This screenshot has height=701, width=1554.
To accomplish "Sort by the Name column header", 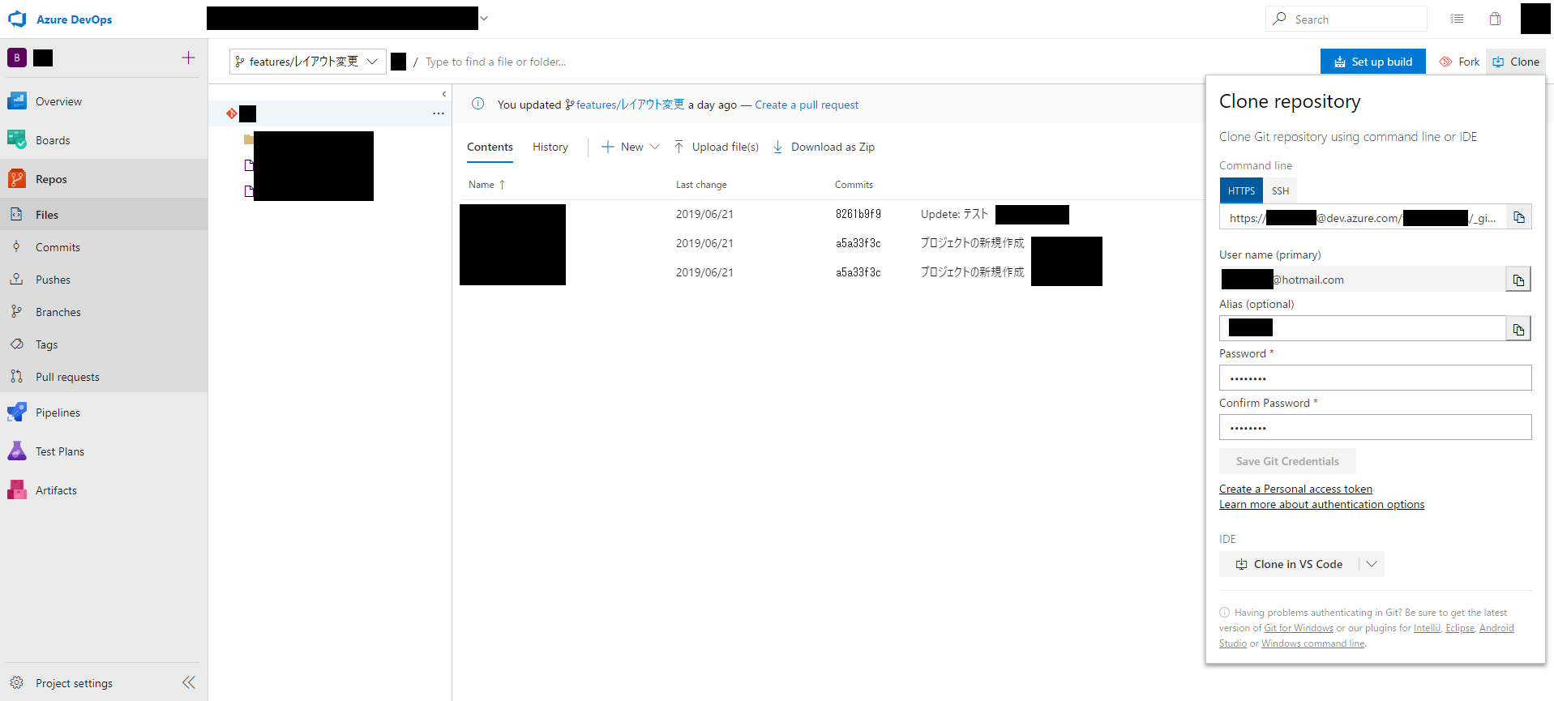I will tap(487, 185).
